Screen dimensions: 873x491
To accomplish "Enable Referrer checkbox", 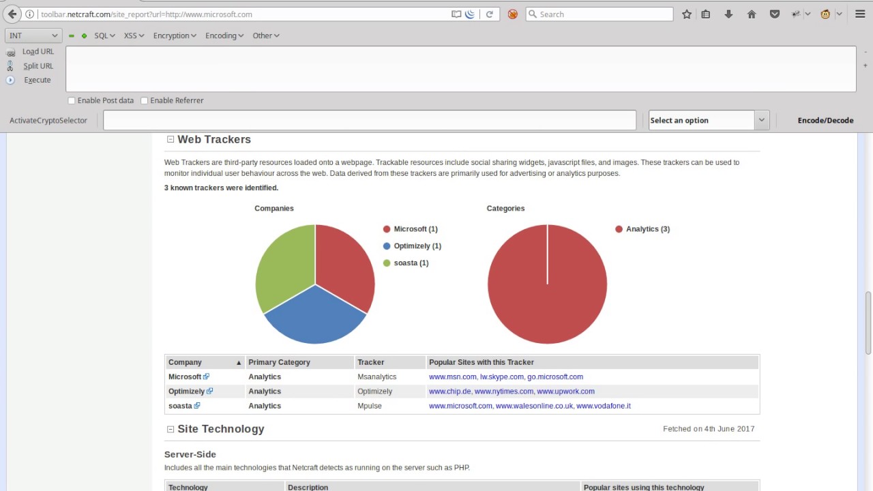I will (x=145, y=101).
